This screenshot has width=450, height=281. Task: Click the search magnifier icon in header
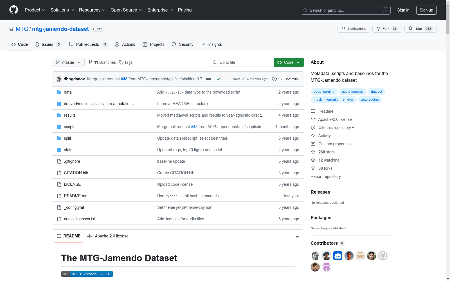[305, 10]
